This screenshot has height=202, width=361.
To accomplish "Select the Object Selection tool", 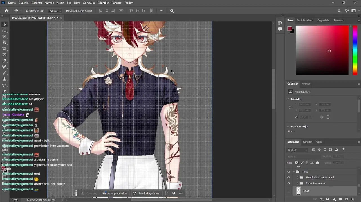I will point(4,43).
